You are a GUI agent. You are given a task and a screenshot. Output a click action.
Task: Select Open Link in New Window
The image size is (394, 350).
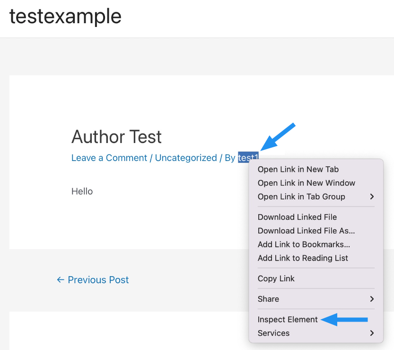tap(306, 183)
